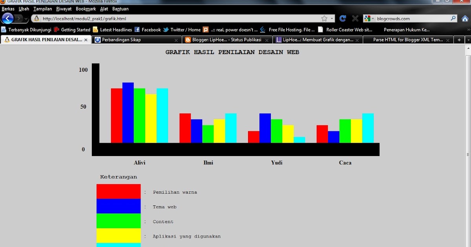The image size is (471, 247).
Task: Show more bookmarks with the chevron
Action: 468,29
